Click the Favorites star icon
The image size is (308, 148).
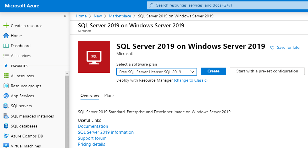6,66
